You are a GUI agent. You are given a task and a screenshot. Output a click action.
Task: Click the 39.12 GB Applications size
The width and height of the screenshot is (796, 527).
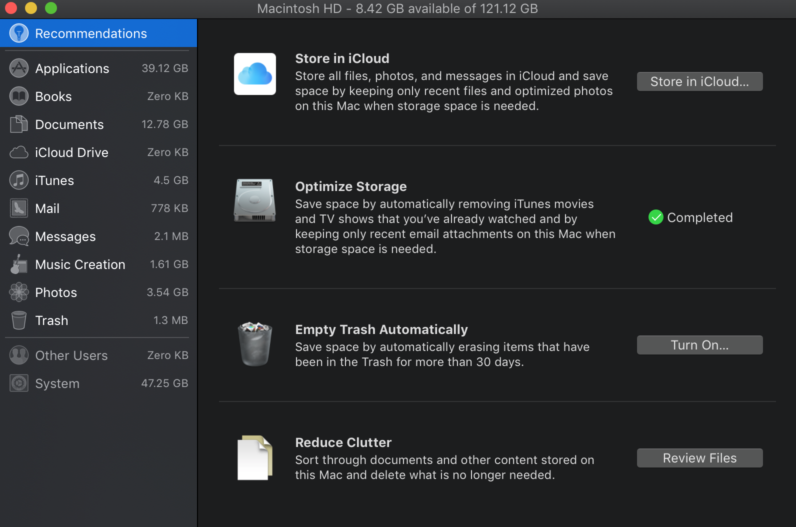165,68
